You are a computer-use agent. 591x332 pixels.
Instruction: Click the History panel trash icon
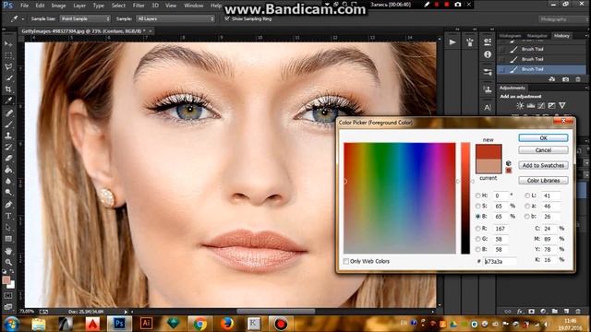[x=578, y=79]
